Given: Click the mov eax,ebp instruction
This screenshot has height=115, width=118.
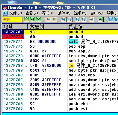Looking at the screenshot, I should (x=82, y=75).
